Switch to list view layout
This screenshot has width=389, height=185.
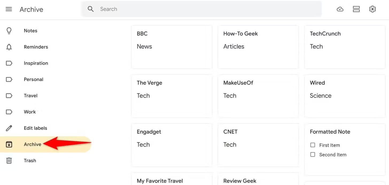click(356, 9)
